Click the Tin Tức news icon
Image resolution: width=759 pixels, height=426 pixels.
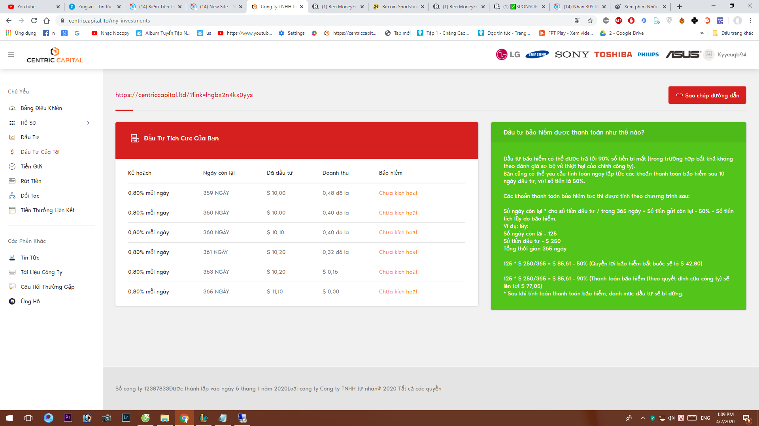click(12, 258)
